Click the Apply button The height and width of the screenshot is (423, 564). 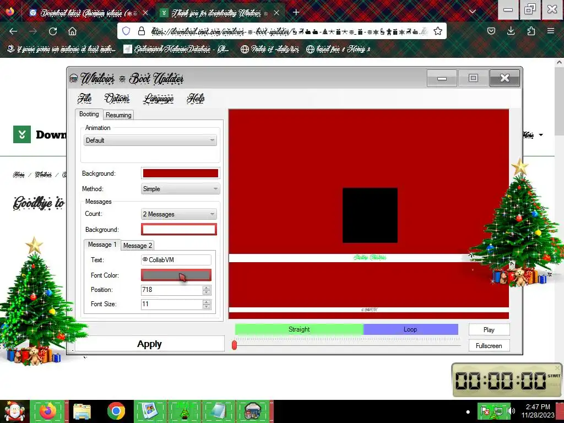point(149,344)
